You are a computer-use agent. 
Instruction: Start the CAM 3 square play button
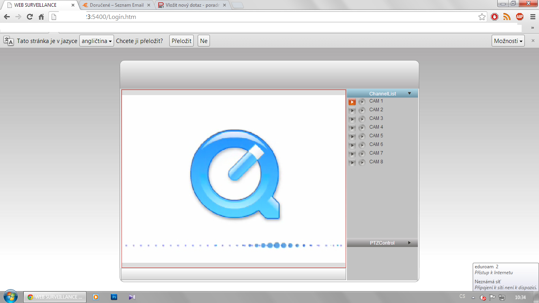tap(352, 119)
